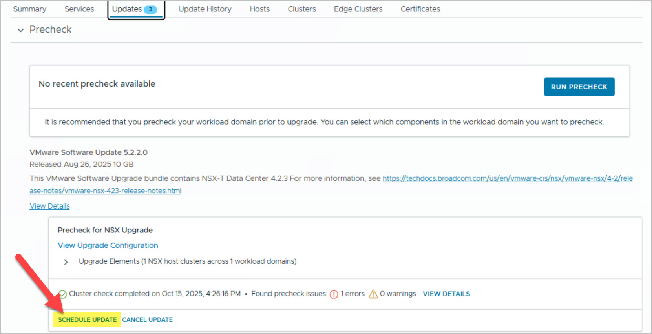This screenshot has width=652, height=334.
Task: Collapse the Precheck section chevron
Action: click(x=21, y=30)
